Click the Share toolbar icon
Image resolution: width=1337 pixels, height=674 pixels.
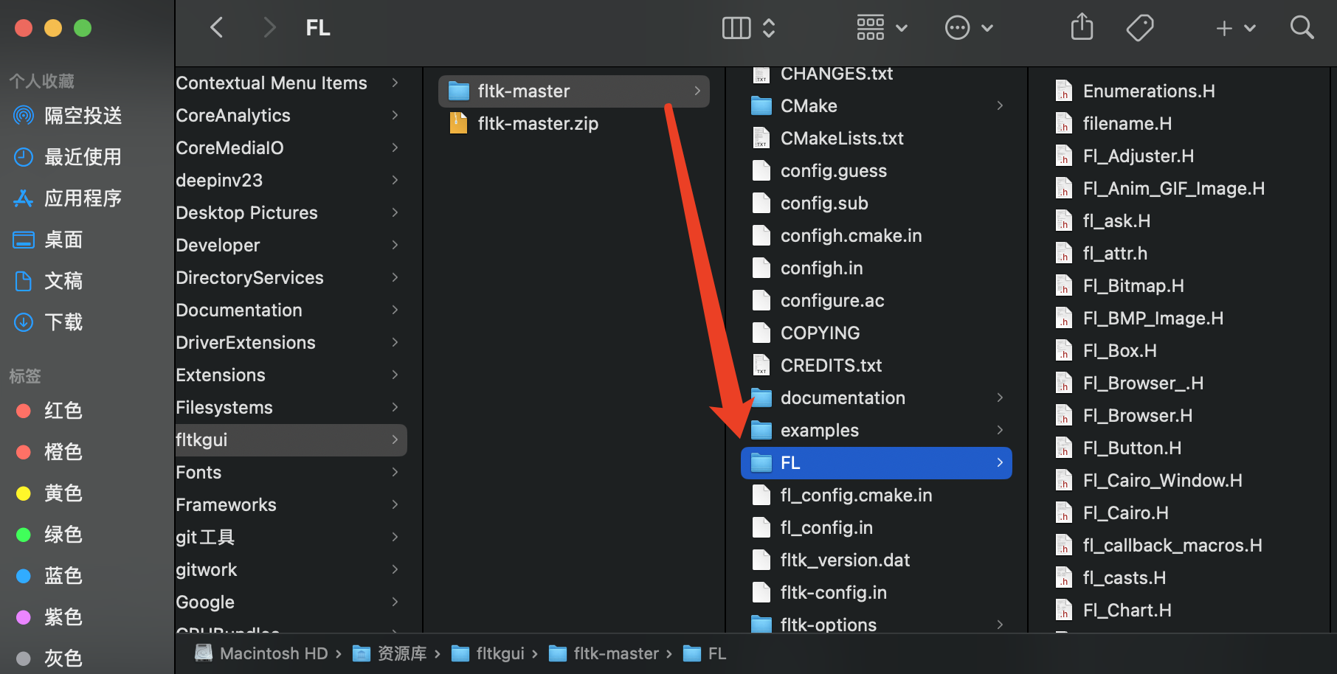pyautogui.click(x=1082, y=28)
